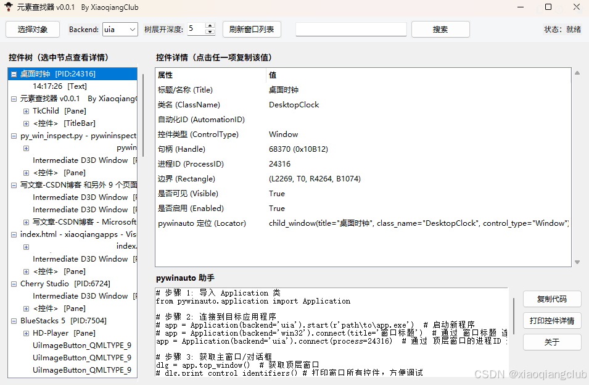Increase the tree expand depth value
The height and width of the screenshot is (385, 589).
(210, 26)
